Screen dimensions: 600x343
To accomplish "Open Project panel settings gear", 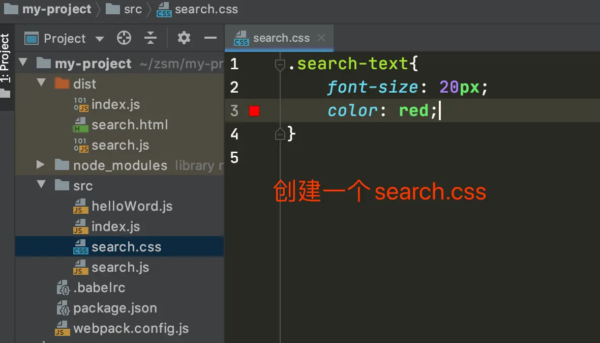I will (x=184, y=38).
